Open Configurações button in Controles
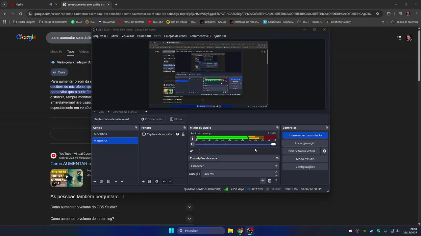This screenshot has height=236, width=421. pyautogui.click(x=305, y=167)
